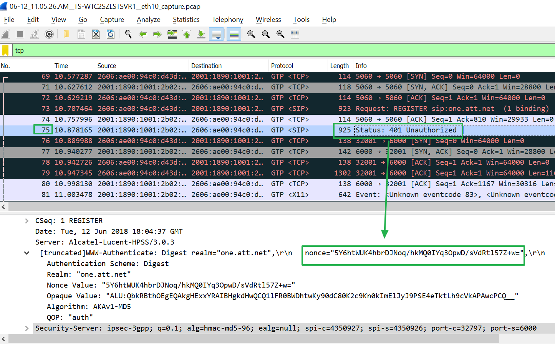
Task: Expand the CSeq: 1 REGISTER field
Action: [x=27, y=221]
